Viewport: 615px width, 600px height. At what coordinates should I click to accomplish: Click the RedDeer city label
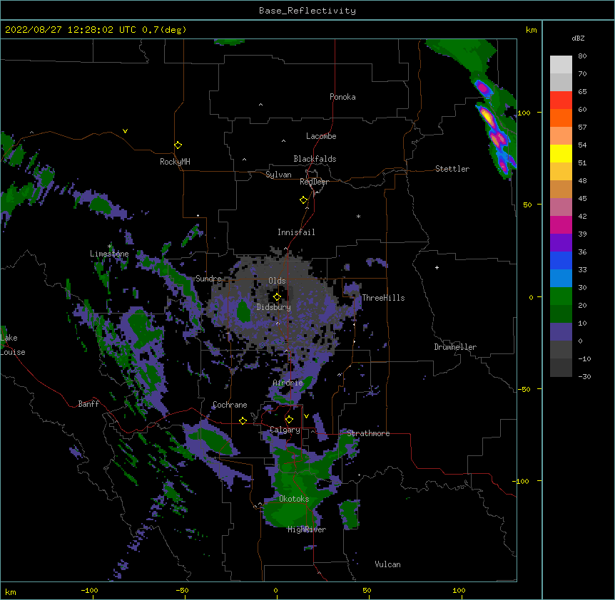[314, 182]
